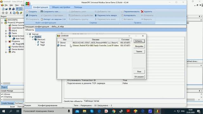
Task: Open Edit menu in ISPSoft
Action: (11, 5)
